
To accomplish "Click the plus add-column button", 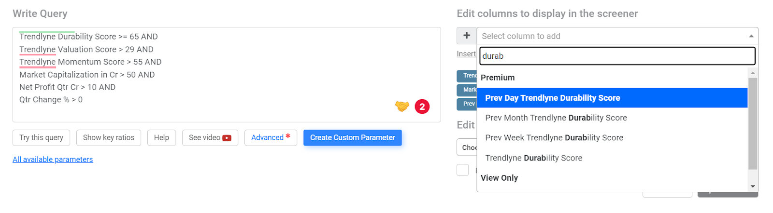I will click(467, 36).
